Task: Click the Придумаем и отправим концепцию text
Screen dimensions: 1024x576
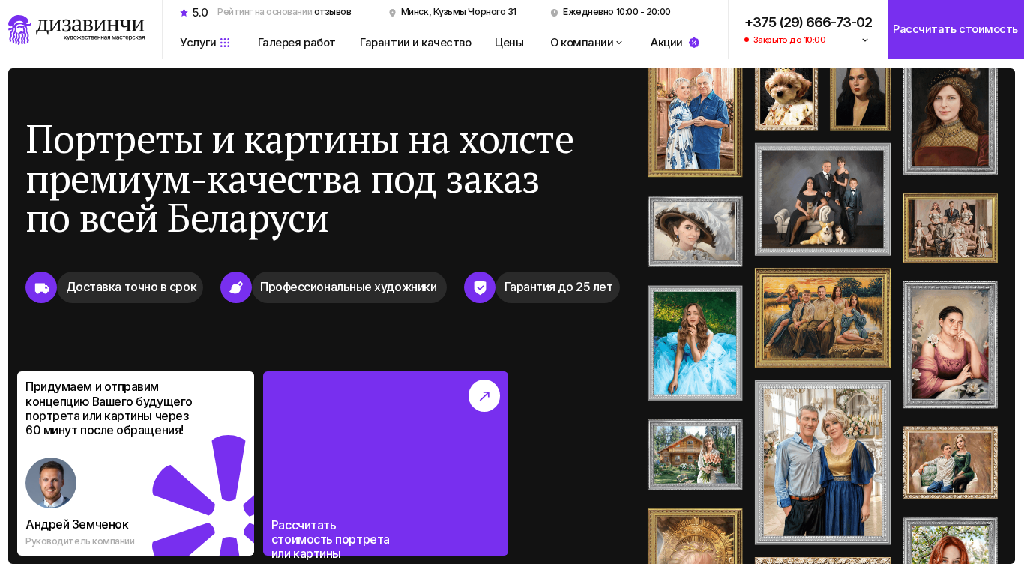Action: [109, 408]
